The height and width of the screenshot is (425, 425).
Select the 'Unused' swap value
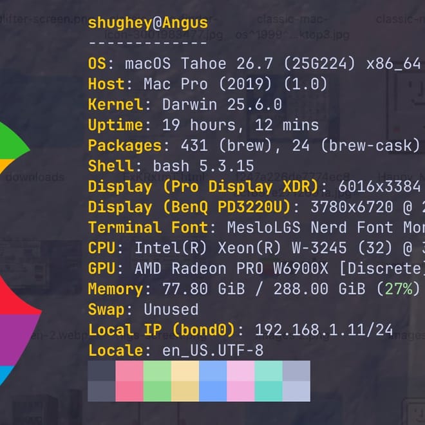[x=171, y=310]
